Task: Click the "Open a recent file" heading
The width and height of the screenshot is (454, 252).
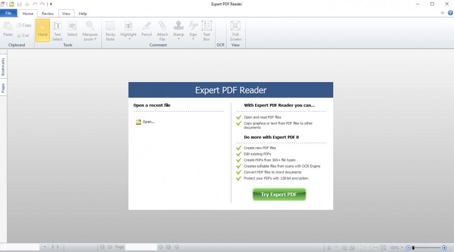Action: tap(152, 105)
